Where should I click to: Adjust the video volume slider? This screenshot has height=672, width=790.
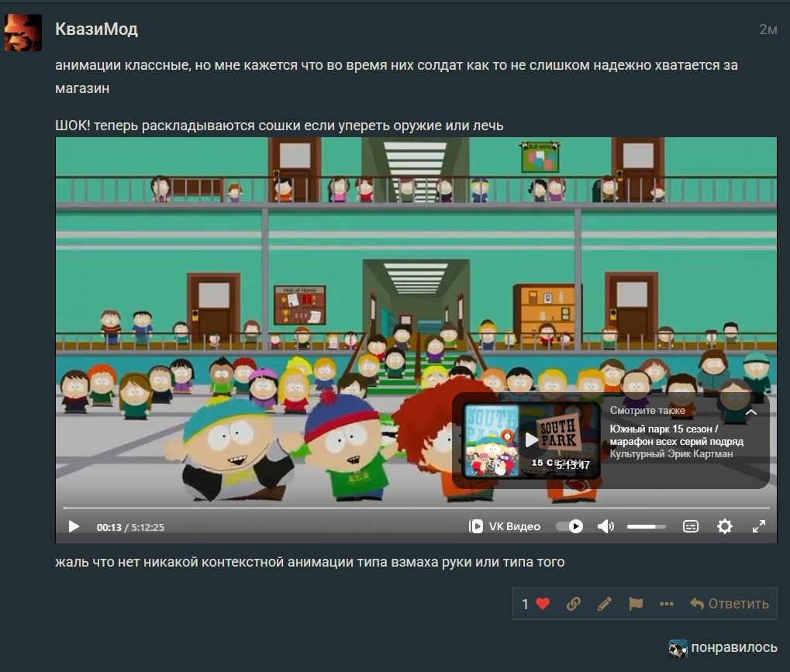coord(647,526)
